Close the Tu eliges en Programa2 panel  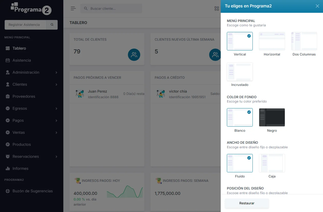pos(317,6)
